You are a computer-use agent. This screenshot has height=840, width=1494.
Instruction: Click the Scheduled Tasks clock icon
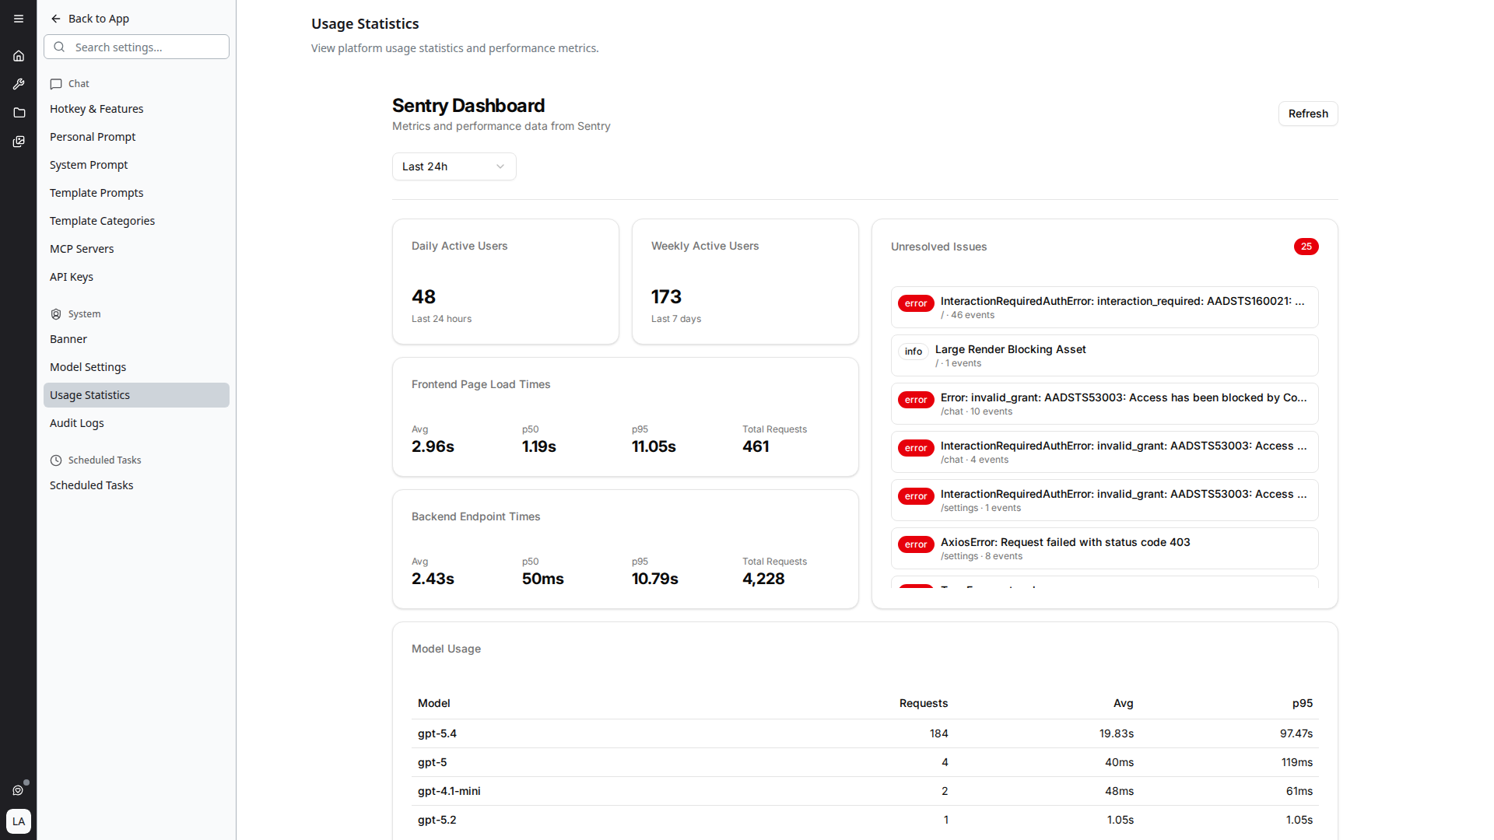[56, 460]
